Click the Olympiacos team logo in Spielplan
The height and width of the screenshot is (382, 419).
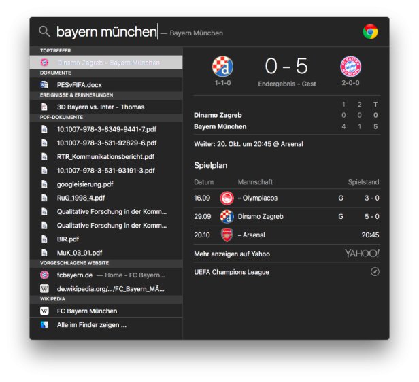(x=227, y=198)
